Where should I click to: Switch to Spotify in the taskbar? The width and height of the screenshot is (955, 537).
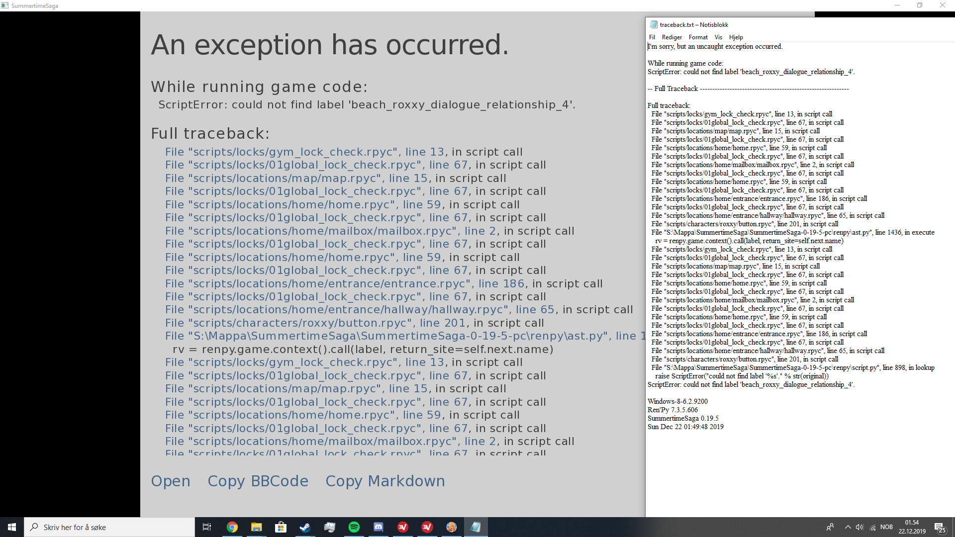click(354, 527)
